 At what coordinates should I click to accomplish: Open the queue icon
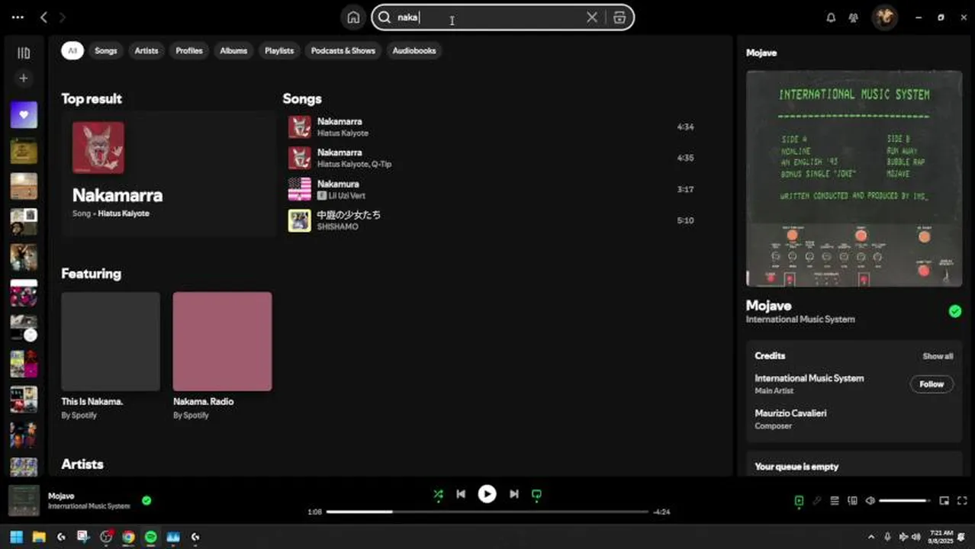tap(835, 501)
